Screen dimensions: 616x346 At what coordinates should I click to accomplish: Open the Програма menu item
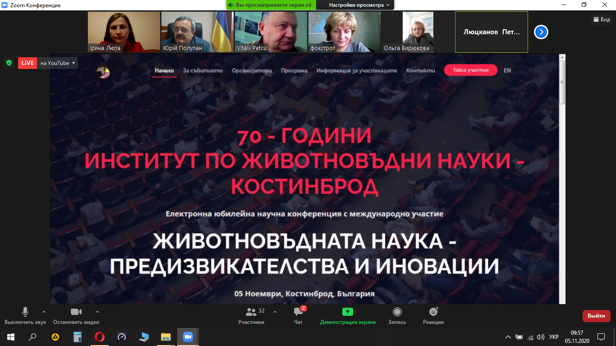coord(294,71)
